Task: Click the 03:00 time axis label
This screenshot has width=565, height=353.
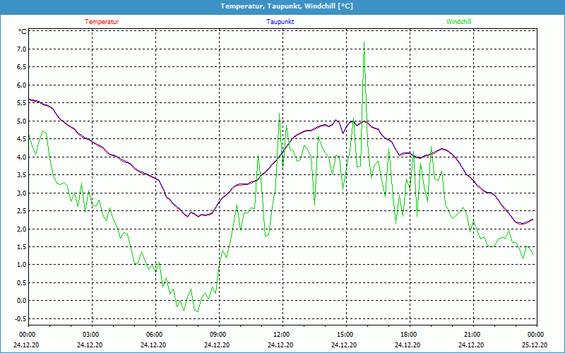Action: pyautogui.click(x=90, y=335)
